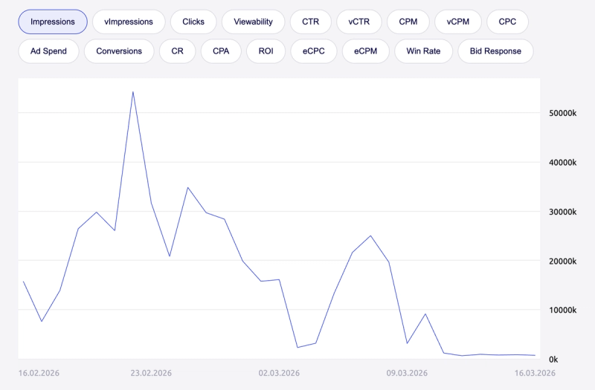Screen dimensions: 595x390
Task: Click the 10000k y-axis label
Action: (563, 310)
